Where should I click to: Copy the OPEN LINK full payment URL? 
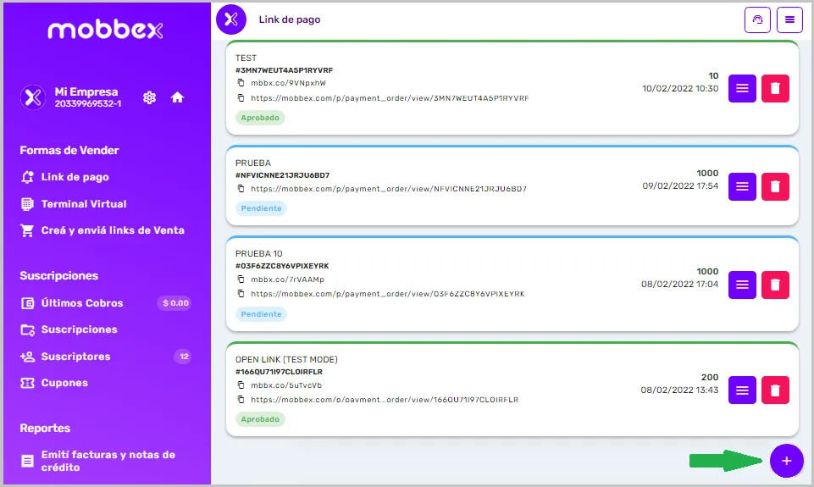[241, 399]
